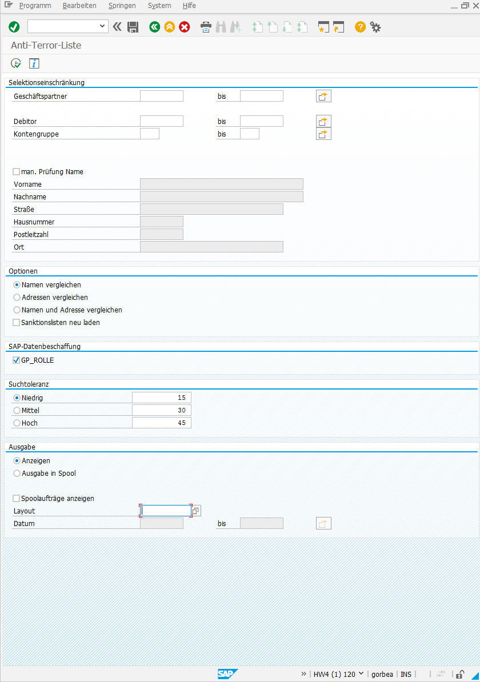Execute the Anti-Terror-Liste report

point(15,63)
